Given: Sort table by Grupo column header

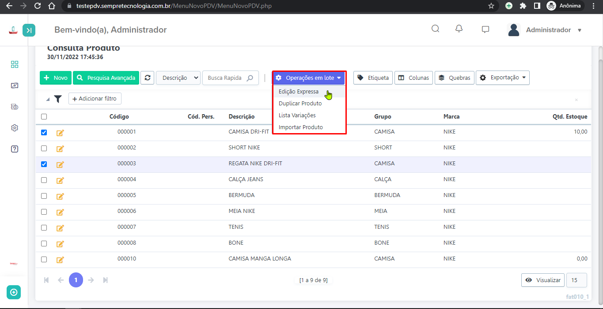Looking at the screenshot, I should pos(383,117).
